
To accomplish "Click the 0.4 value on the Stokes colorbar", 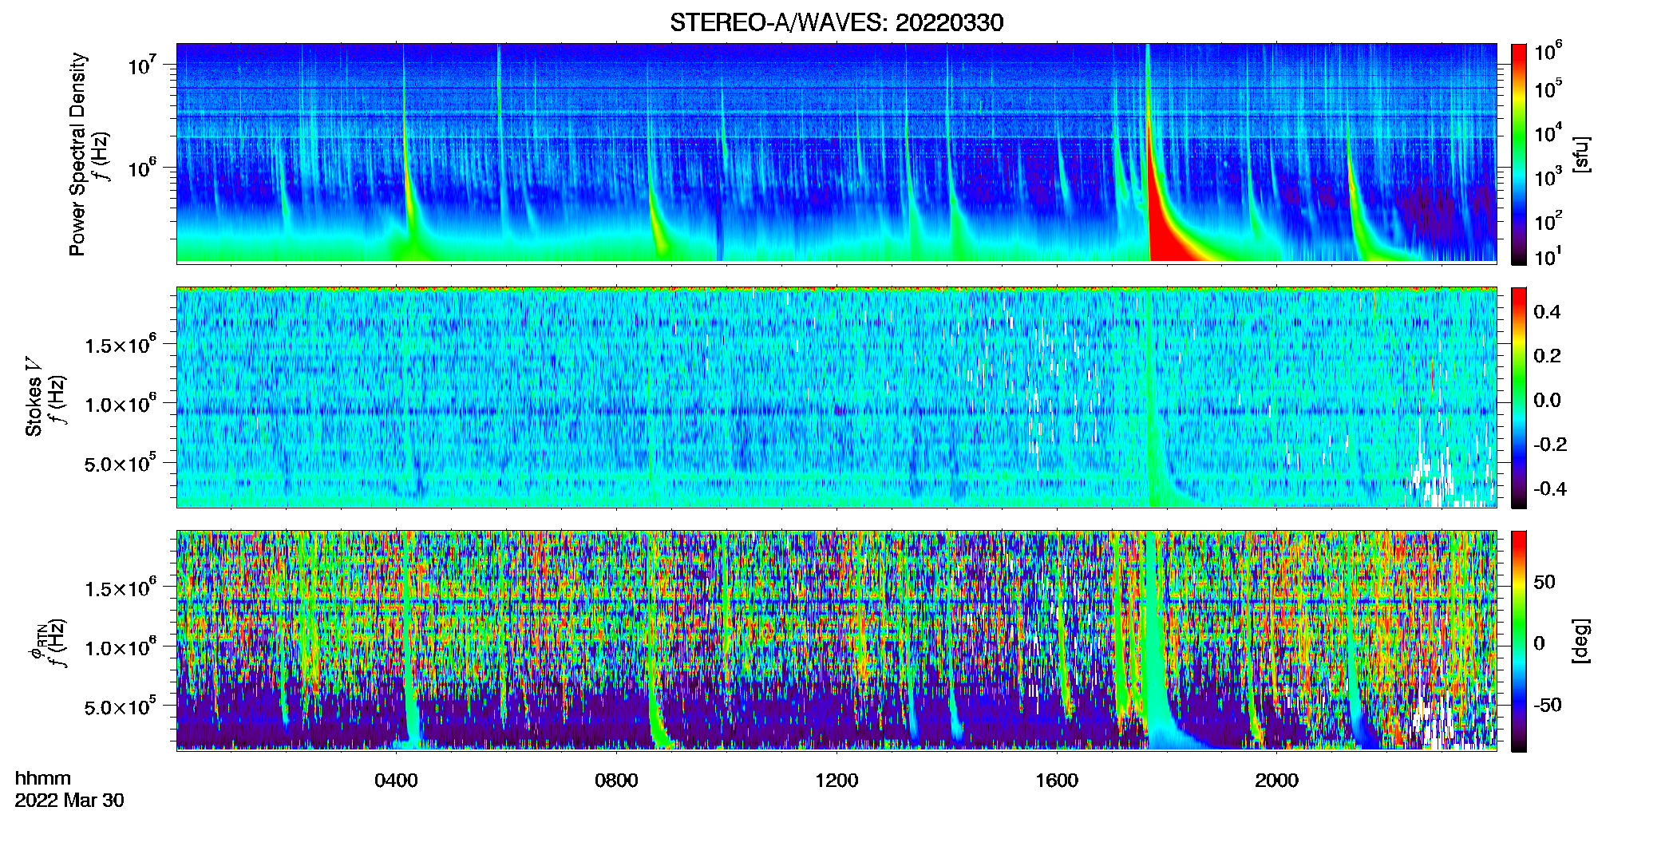I will pos(1547,312).
